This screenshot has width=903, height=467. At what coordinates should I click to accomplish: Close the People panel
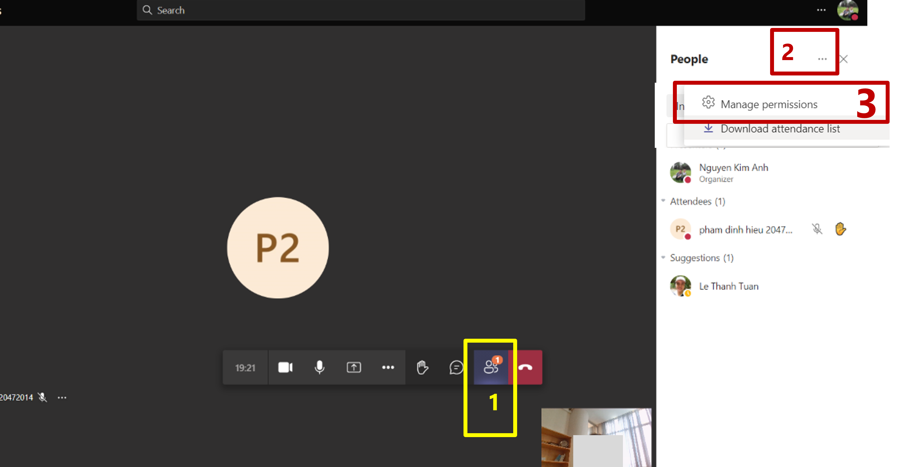pos(844,59)
